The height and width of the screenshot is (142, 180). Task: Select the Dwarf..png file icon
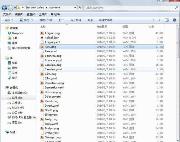(42, 101)
